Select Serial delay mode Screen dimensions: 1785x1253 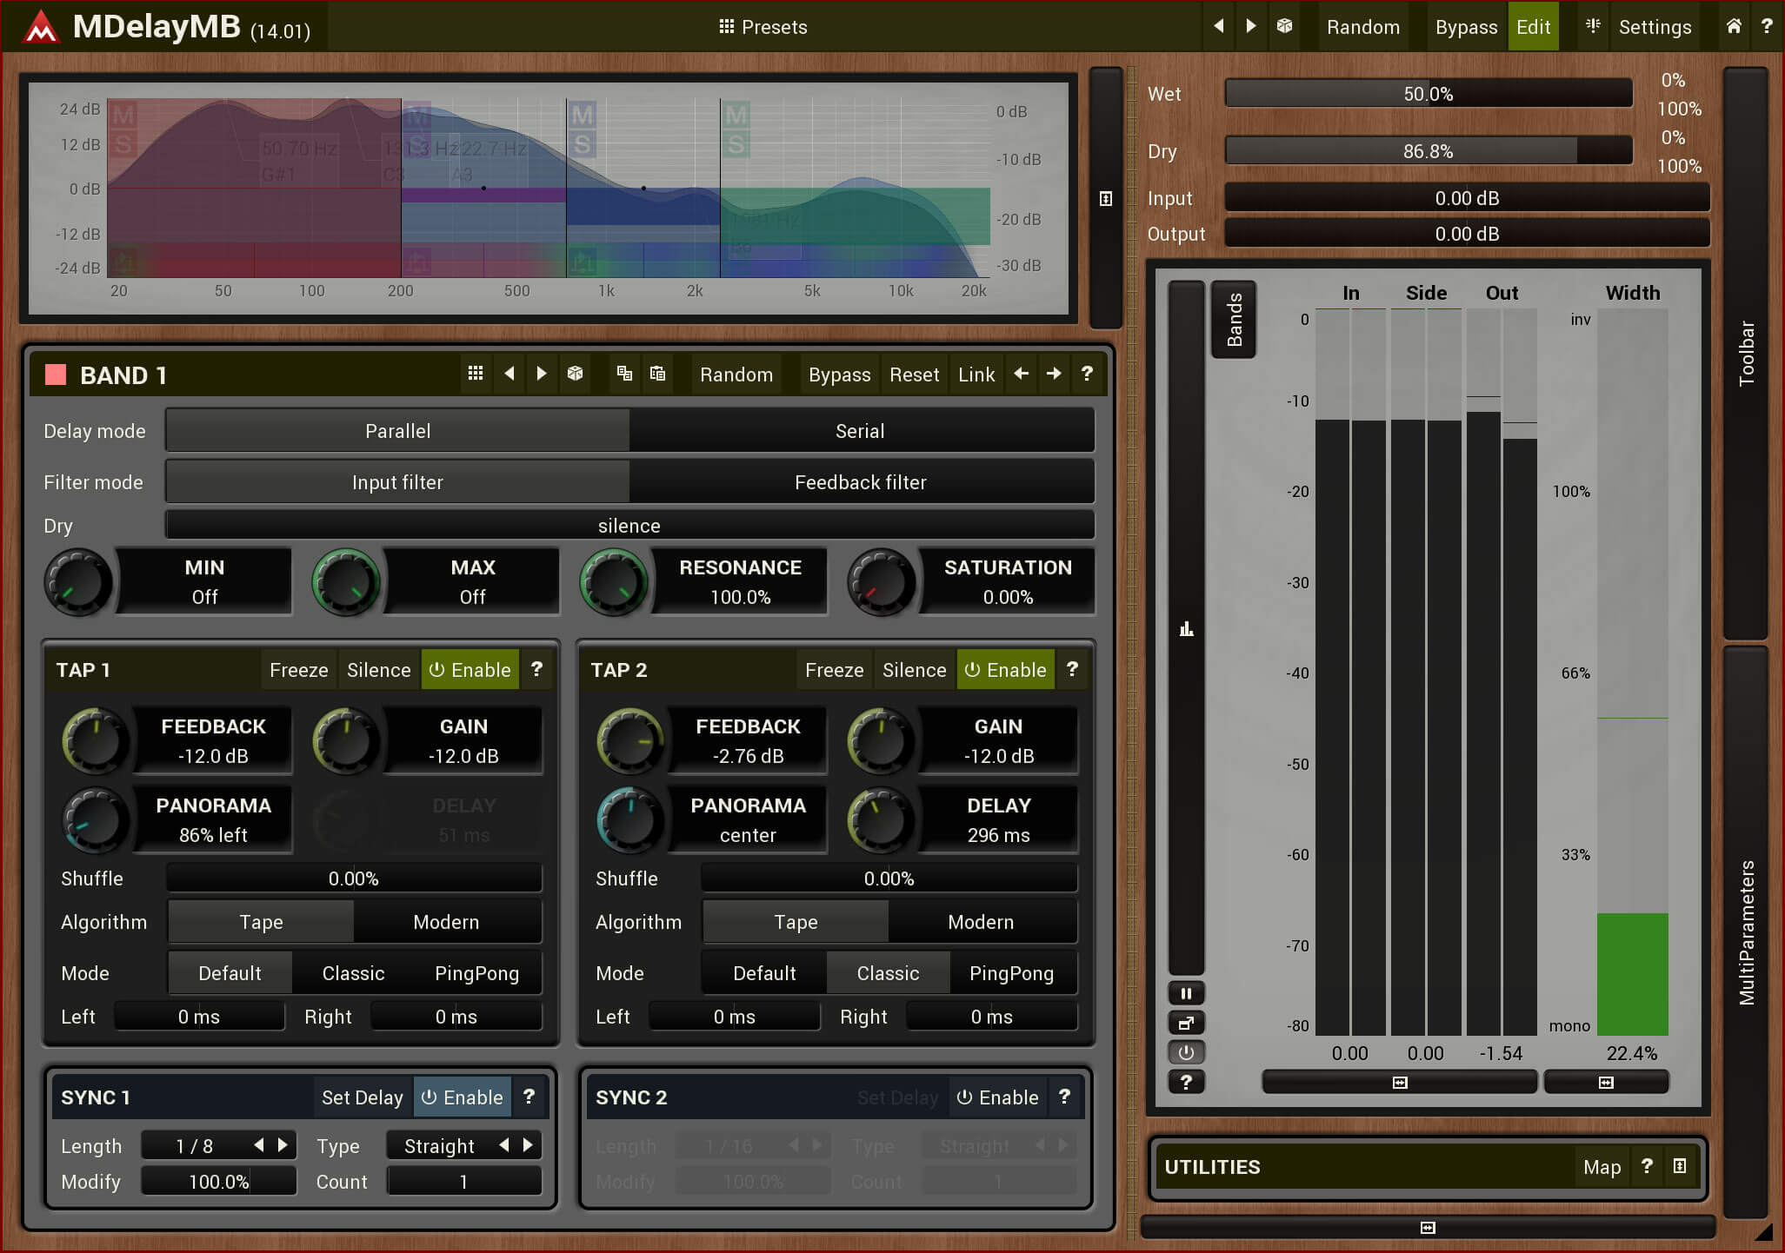coord(861,431)
